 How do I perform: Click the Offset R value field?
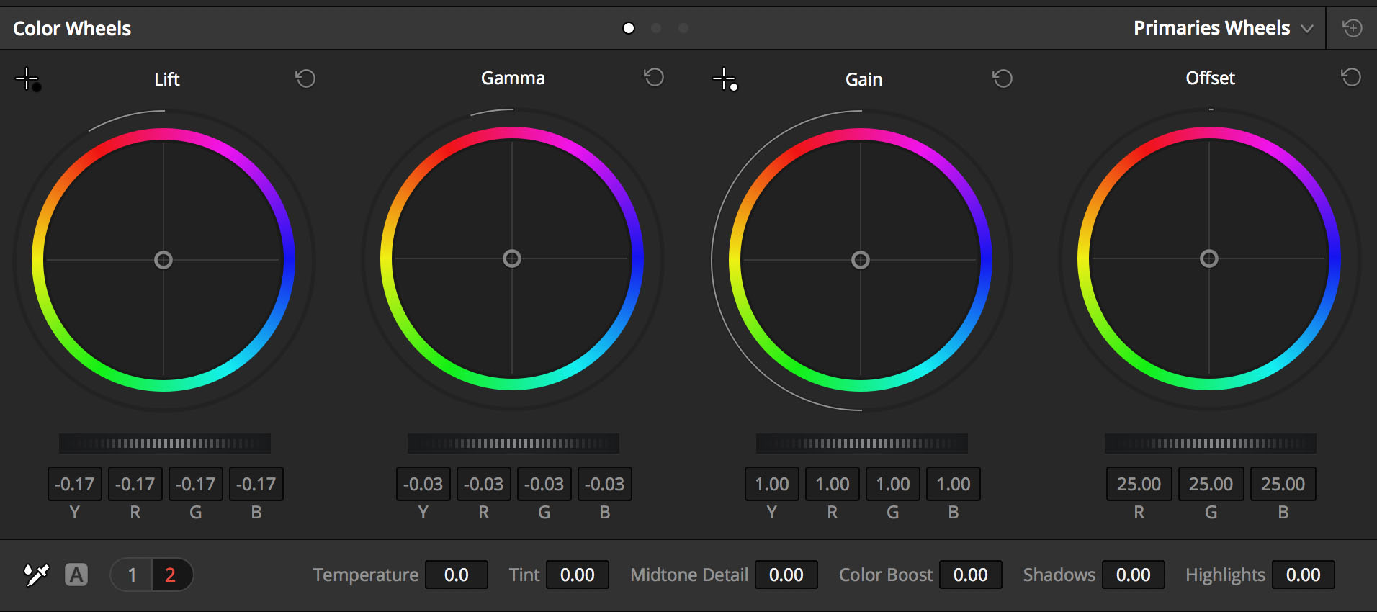1139,484
